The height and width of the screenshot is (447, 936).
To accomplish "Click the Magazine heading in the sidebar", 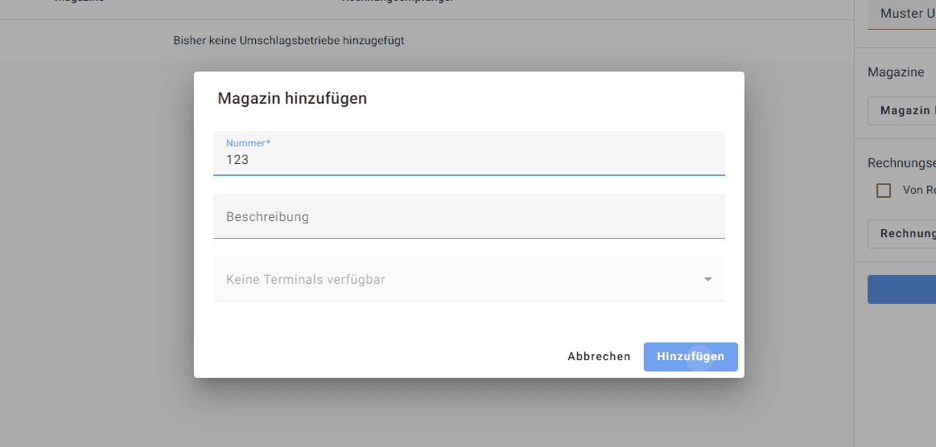I will coord(896,72).
